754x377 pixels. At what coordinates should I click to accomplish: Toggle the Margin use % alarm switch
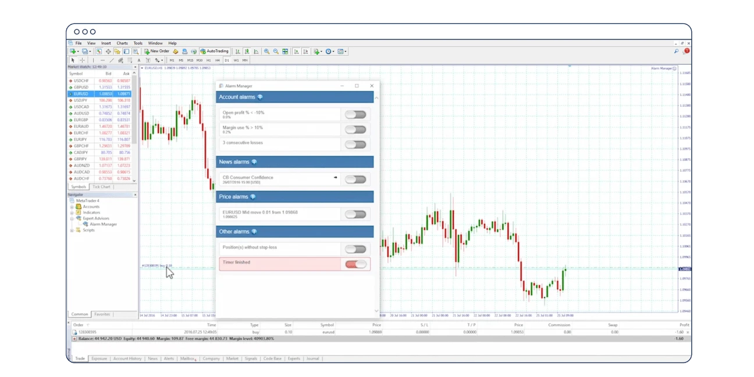tap(355, 130)
